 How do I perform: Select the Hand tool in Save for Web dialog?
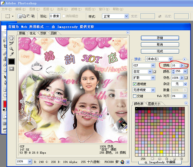point(11,38)
